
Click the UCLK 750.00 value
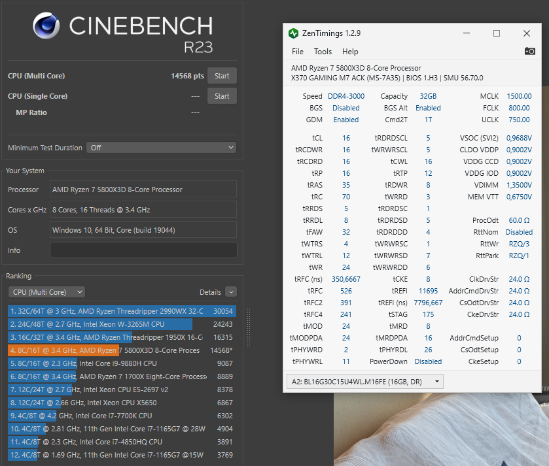519,120
